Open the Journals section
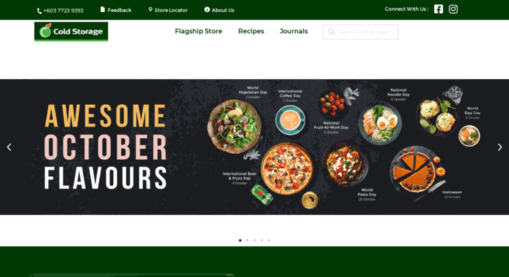Screen dimensions: 509x277 coord(293,31)
